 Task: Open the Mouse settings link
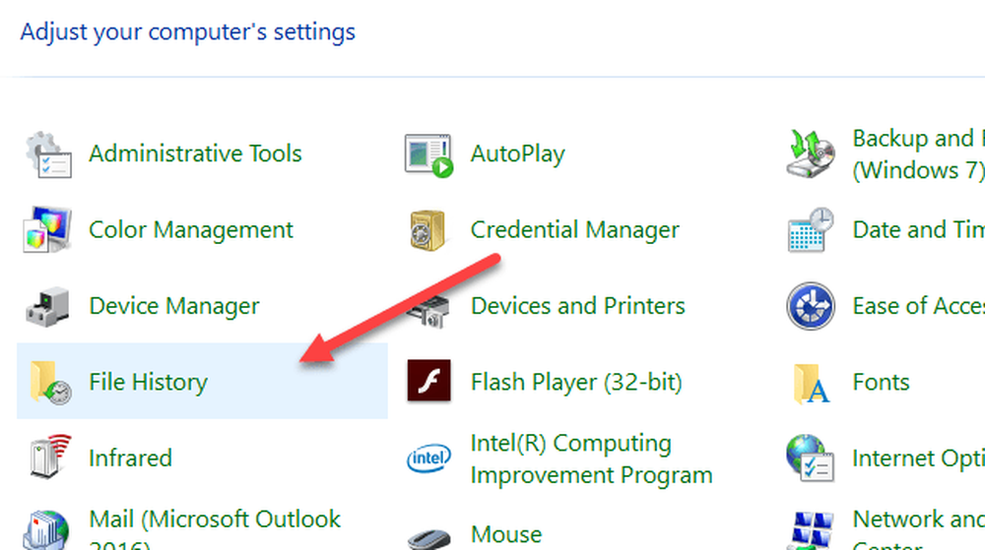pyautogui.click(x=506, y=534)
